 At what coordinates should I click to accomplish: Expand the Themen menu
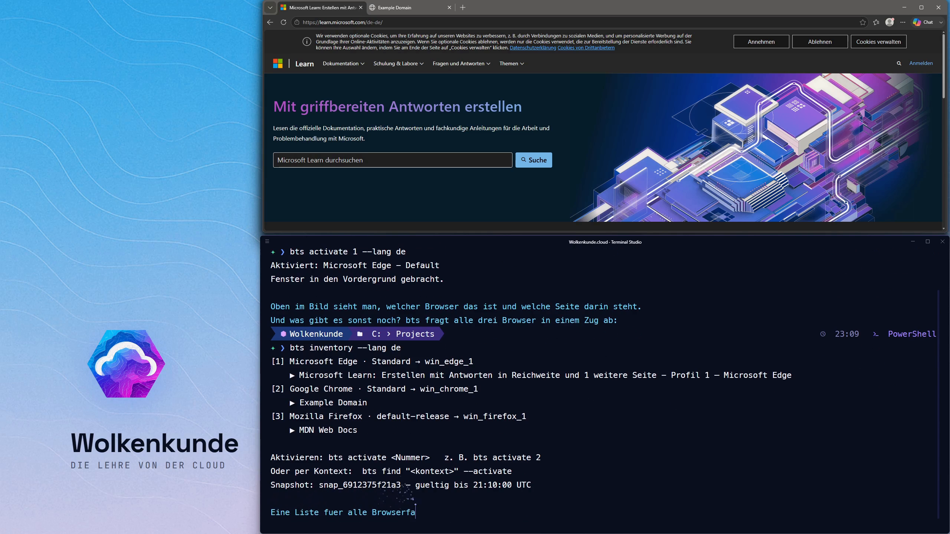(511, 63)
